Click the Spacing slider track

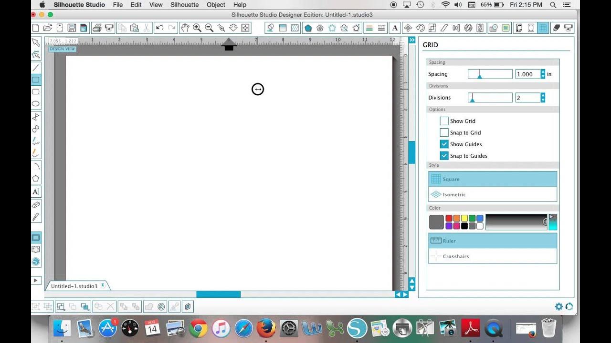(490, 74)
